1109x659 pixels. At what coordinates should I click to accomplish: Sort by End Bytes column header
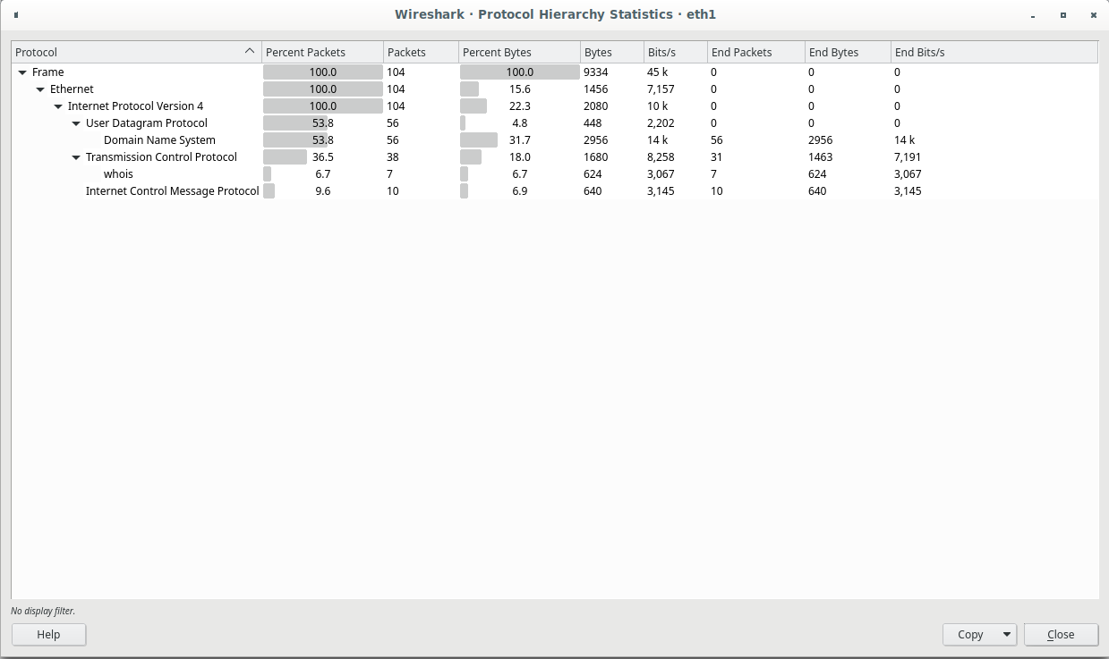[848, 52]
